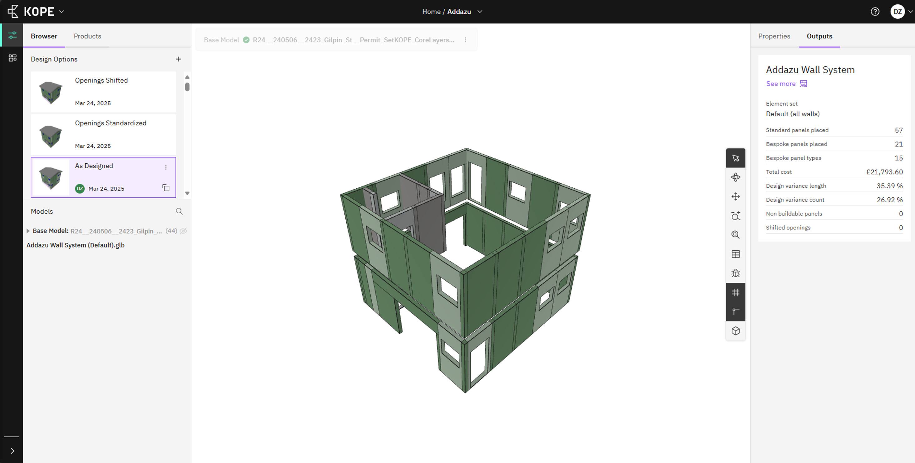The height and width of the screenshot is (463, 915).
Task: Click the bug debug tool icon
Action: 735,273
